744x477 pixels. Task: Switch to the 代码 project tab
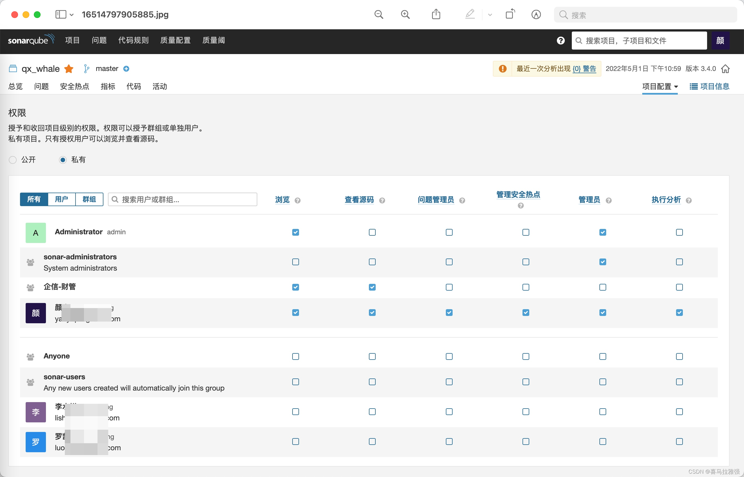coord(134,86)
